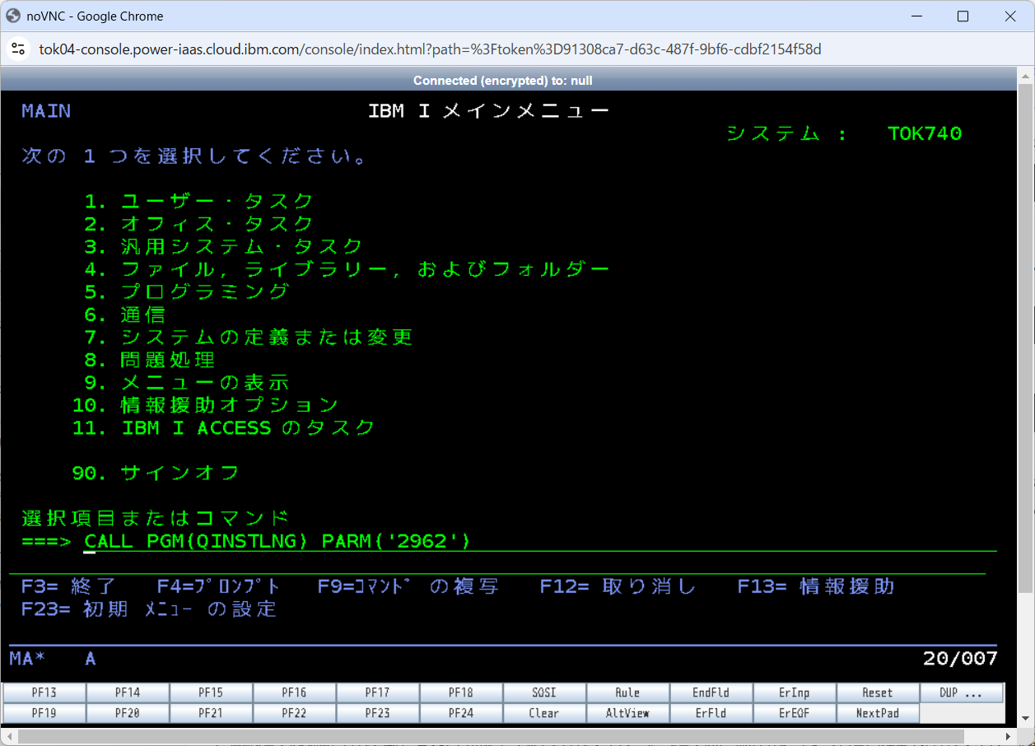This screenshot has width=1035, height=746.
Task: Click the PF23 keypad button
Action: click(x=377, y=713)
